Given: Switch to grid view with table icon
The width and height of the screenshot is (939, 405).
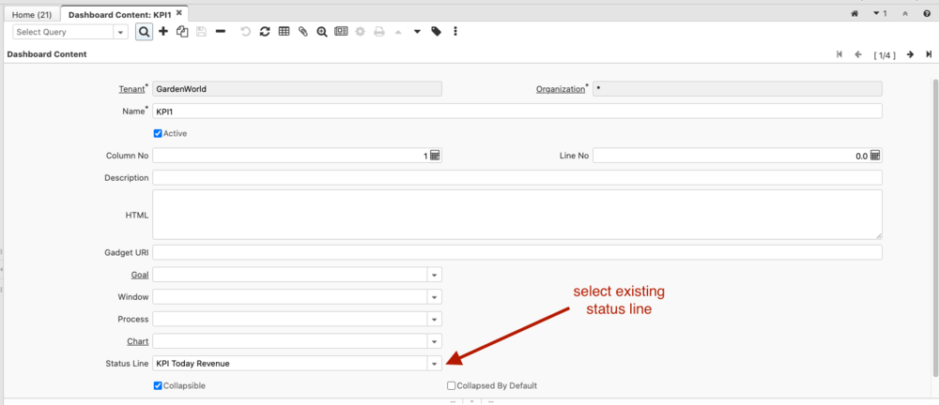Looking at the screenshot, I should point(284,32).
